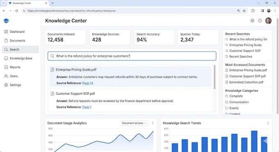Click the PDF icon beside Customer Support SOP.pdf result

[x=53, y=94]
